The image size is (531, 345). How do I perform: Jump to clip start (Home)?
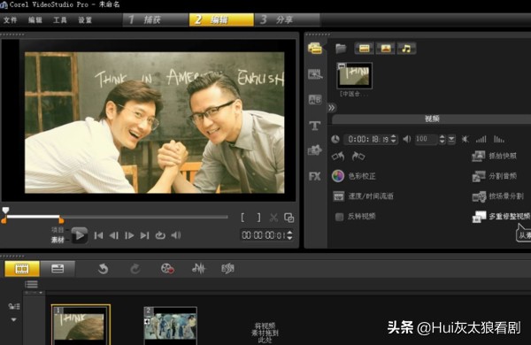(x=98, y=235)
